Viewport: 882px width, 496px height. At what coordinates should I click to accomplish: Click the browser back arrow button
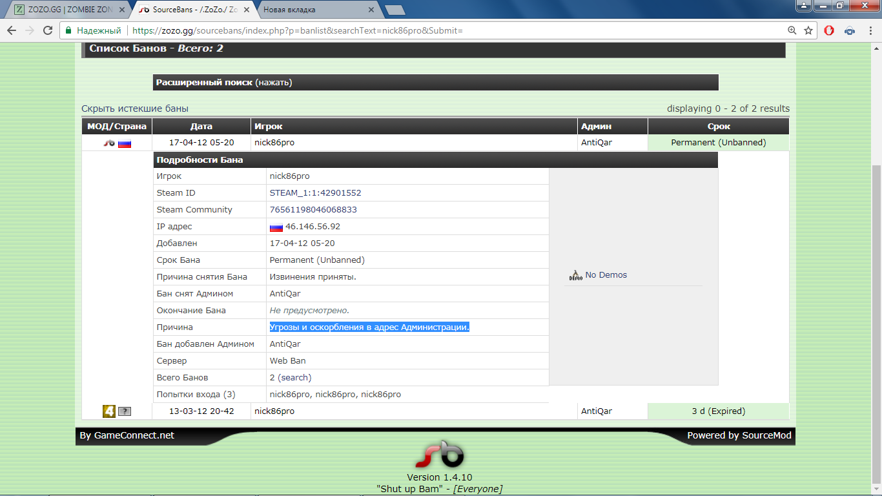coord(12,30)
